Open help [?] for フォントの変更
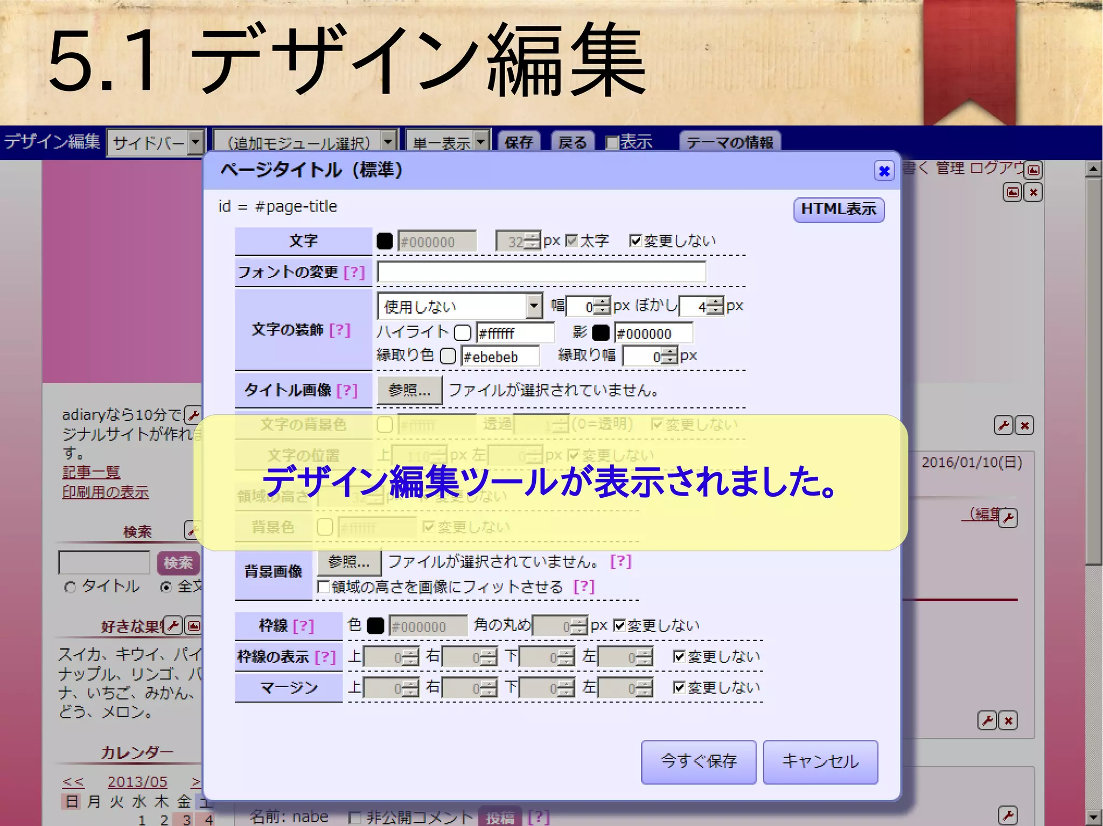 (354, 272)
